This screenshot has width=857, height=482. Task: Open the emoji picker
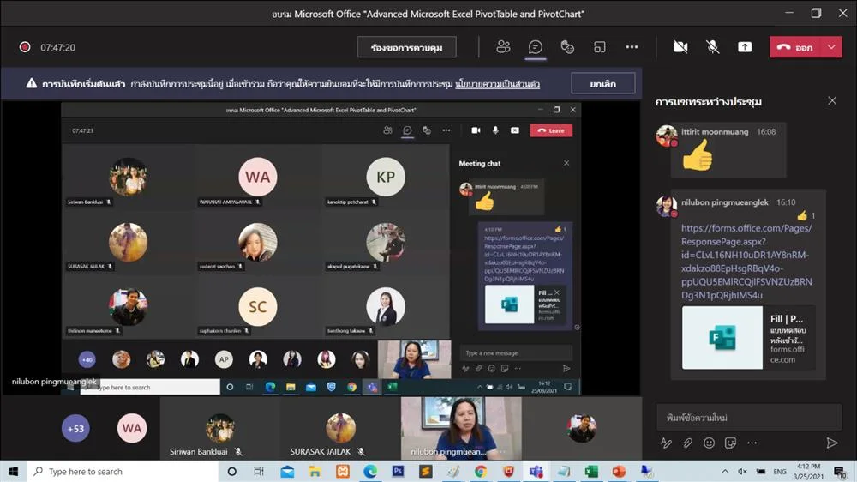point(709,443)
